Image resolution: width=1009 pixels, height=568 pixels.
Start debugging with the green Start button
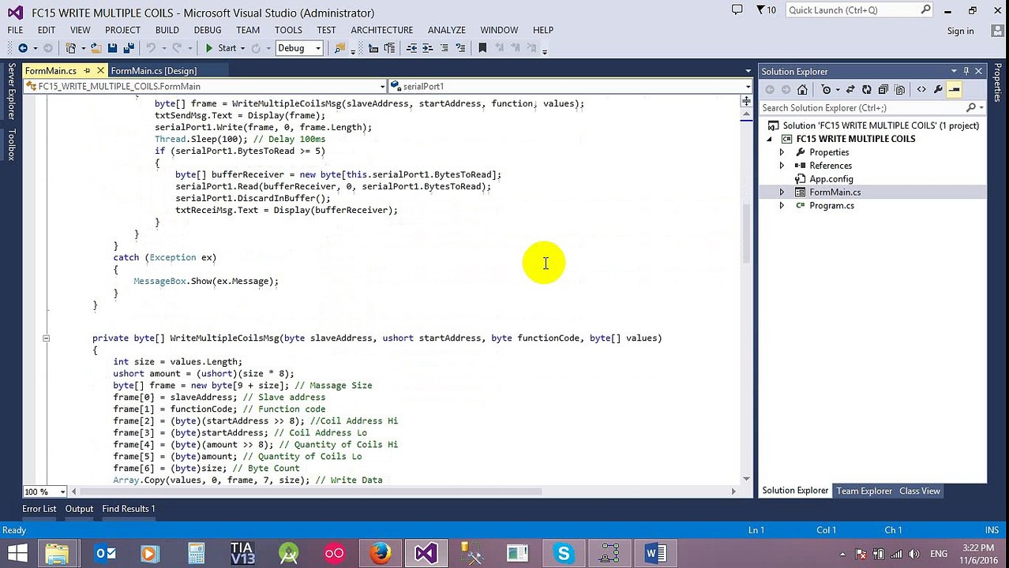tap(220, 48)
